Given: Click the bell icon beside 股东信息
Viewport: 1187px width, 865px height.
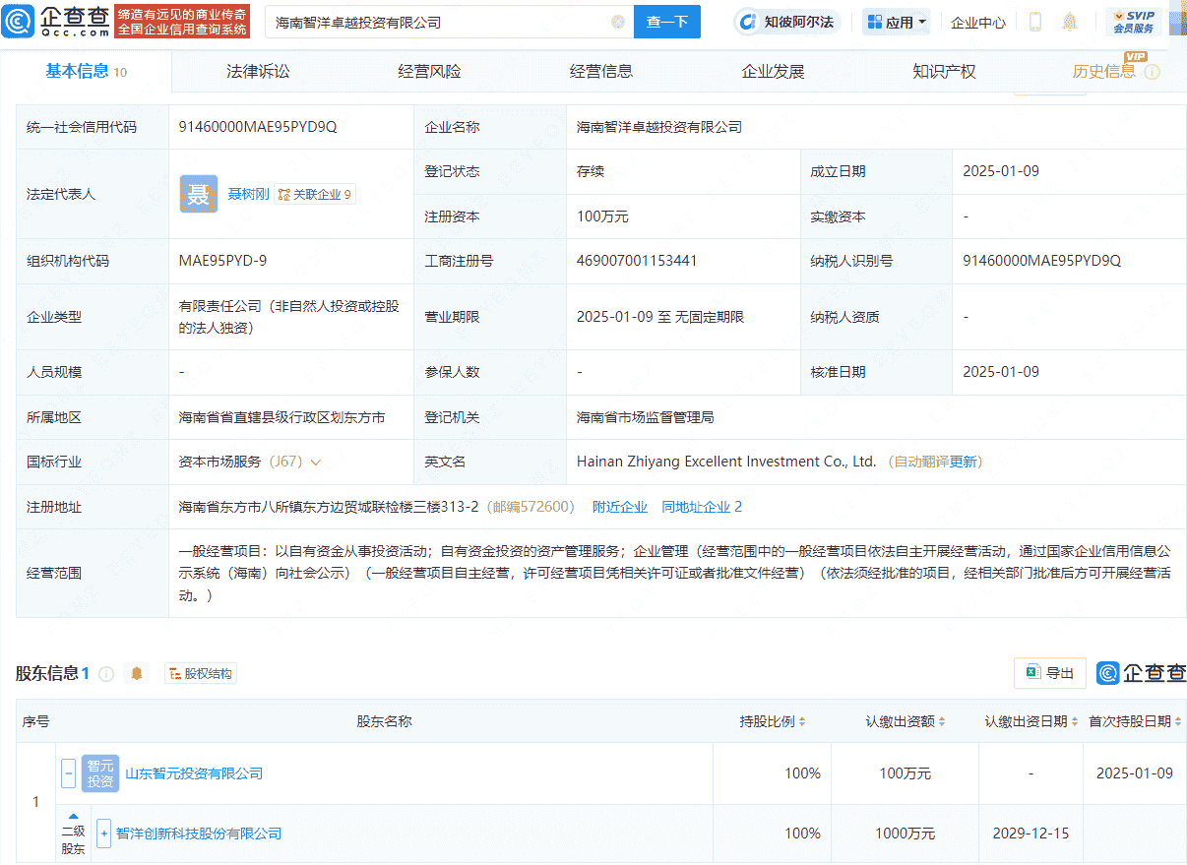Looking at the screenshot, I should click(x=137, y=673).
